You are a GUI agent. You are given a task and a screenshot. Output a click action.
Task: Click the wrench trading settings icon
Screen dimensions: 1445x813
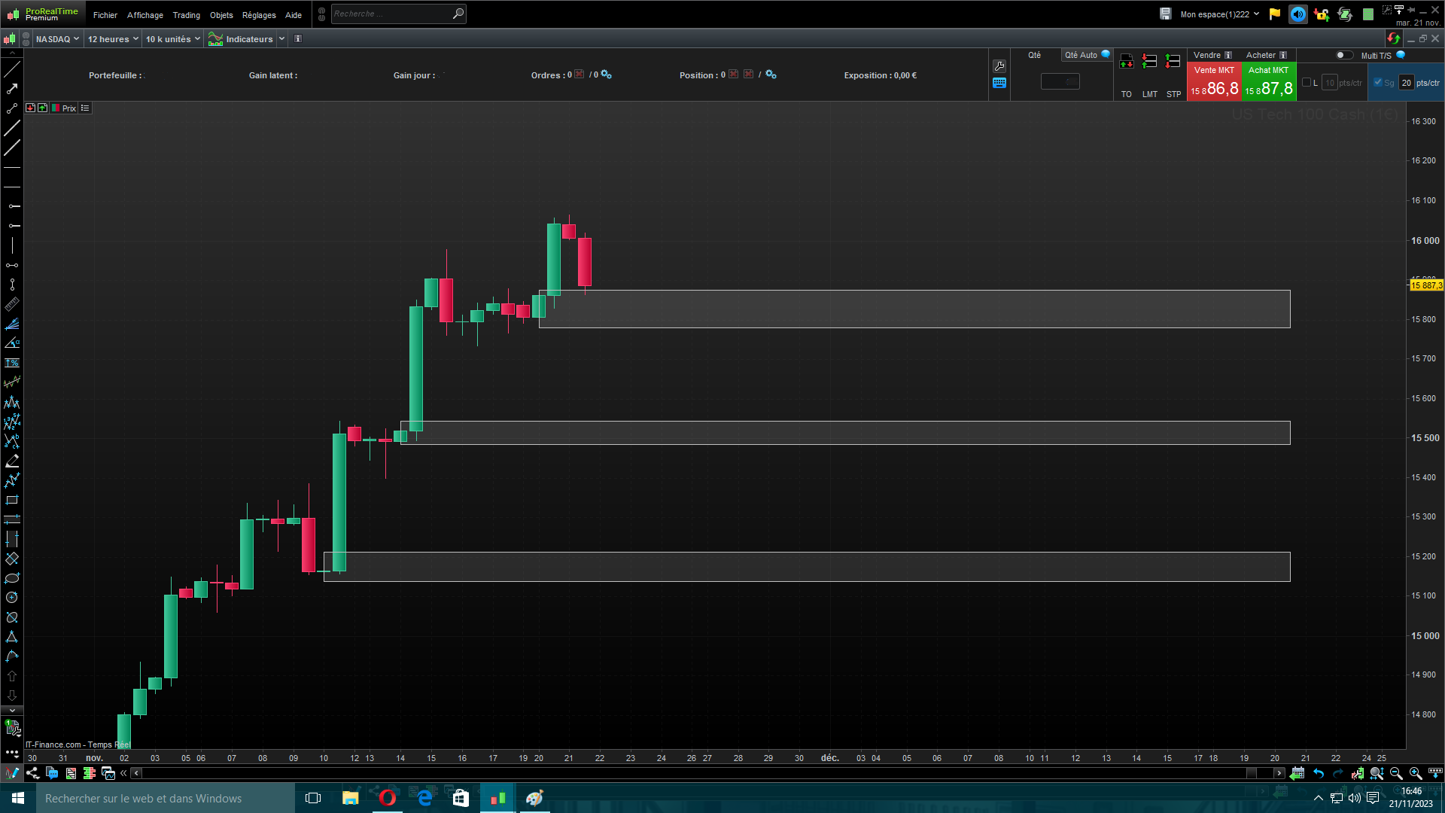tap(999, 66)
